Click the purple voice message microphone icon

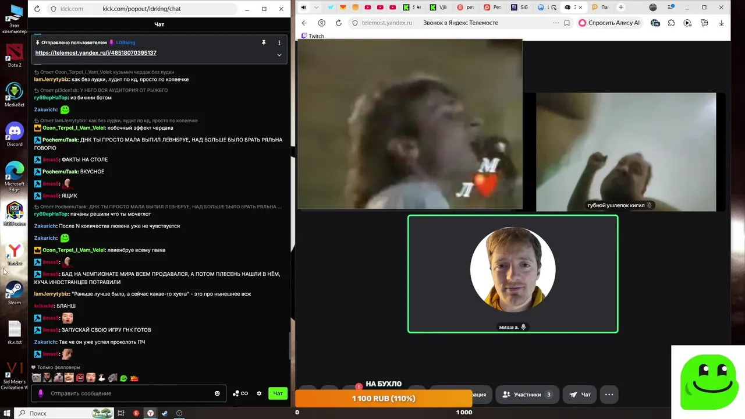(x=41, y=393)
